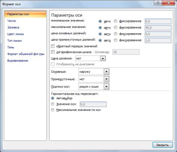Open the Цена деления dropdown

click(103, 58)
